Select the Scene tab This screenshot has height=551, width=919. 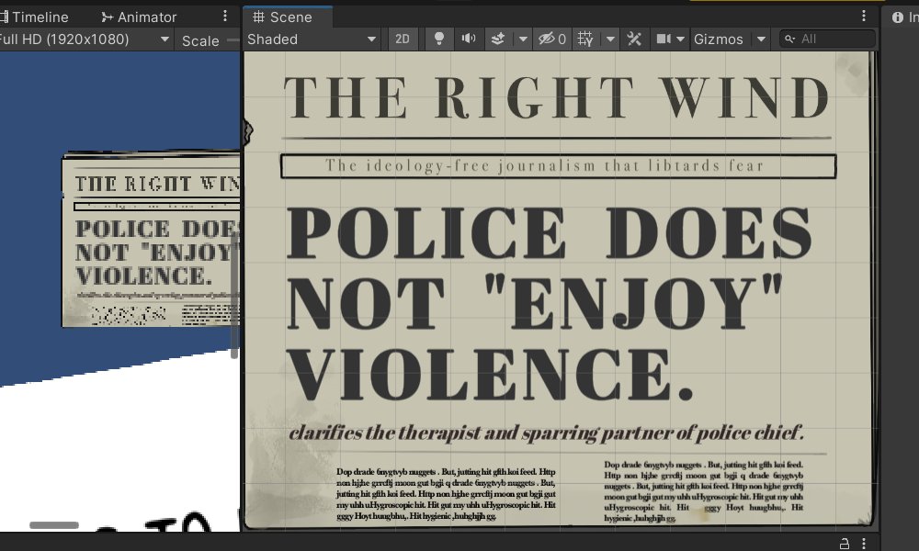click(x=282, y=17)
